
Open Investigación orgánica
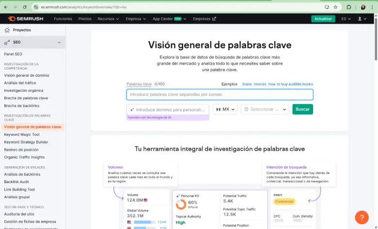click(x=24, y=90)
